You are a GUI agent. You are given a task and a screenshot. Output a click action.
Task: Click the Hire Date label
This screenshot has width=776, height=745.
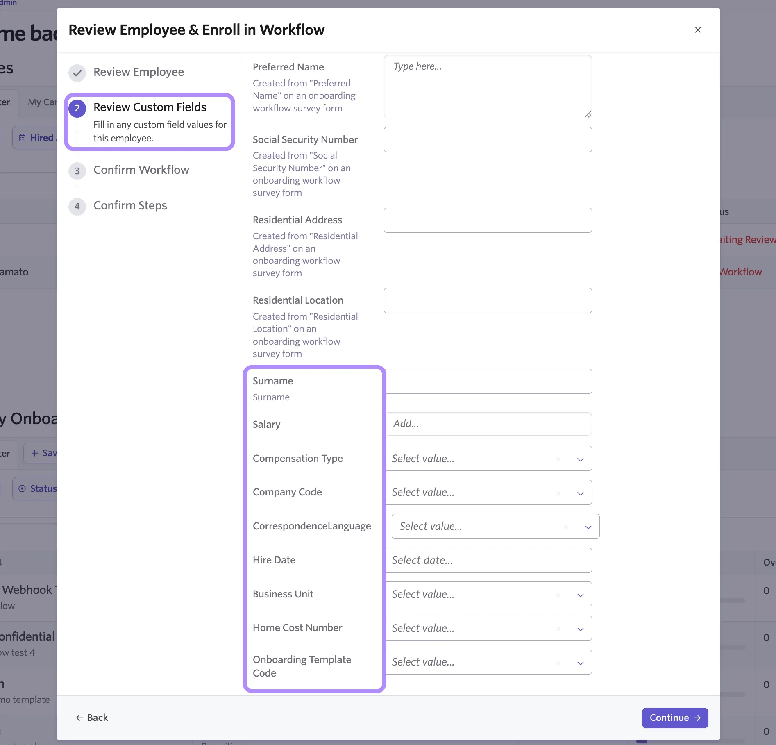click(x=274, y=560)
